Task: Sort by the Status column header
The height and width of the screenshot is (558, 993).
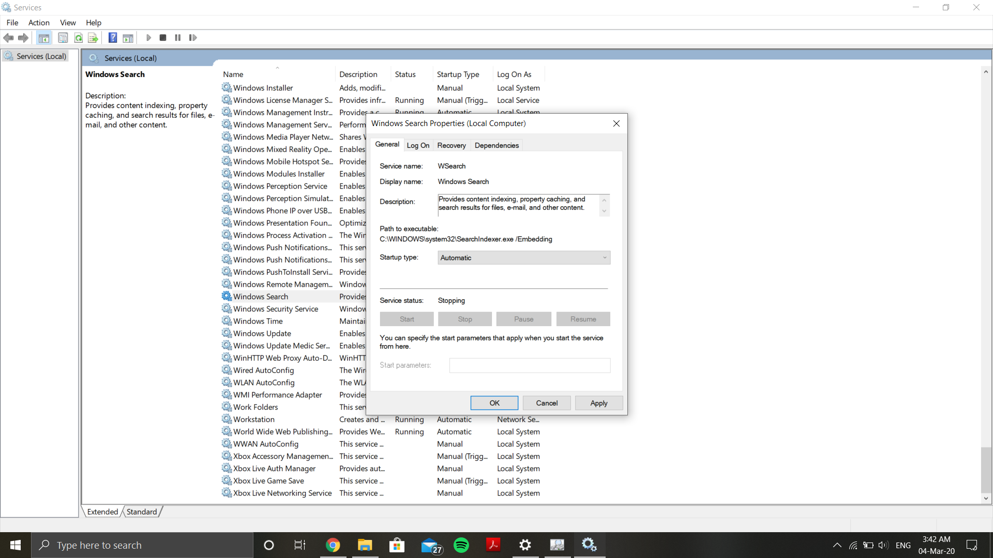Action: click(412, 74)
